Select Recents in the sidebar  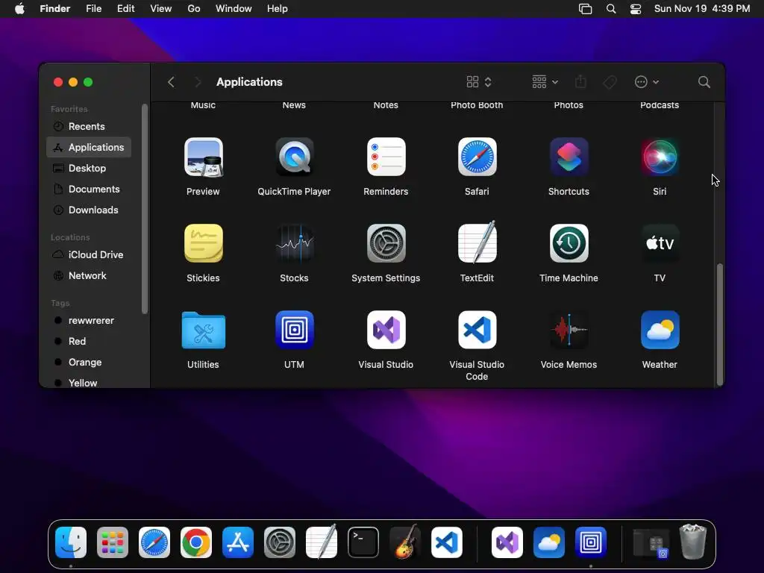point(89,126)
